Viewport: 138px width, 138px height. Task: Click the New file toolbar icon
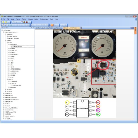(3, 22)
